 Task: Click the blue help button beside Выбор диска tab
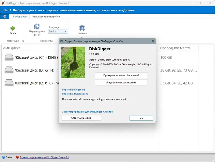5,16
